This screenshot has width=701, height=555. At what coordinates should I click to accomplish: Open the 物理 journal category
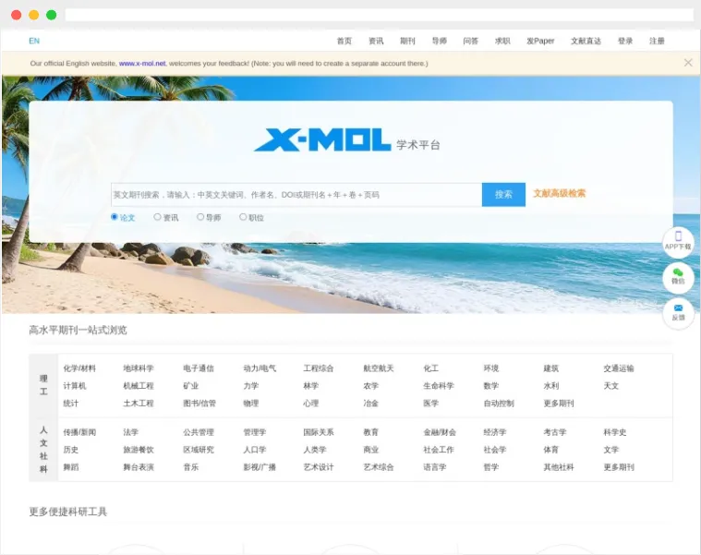click(251, 403)
